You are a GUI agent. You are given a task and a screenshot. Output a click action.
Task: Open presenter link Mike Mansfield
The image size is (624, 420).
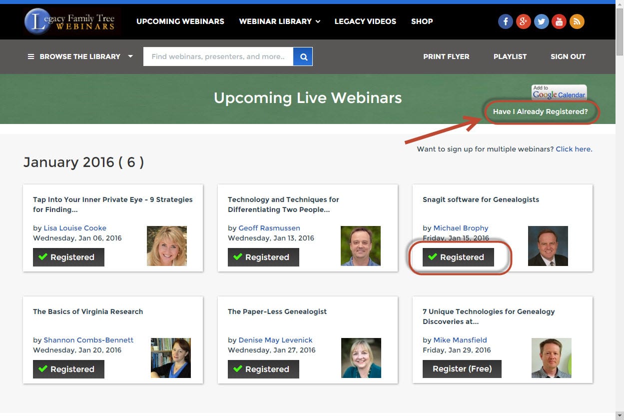(460, 340)
